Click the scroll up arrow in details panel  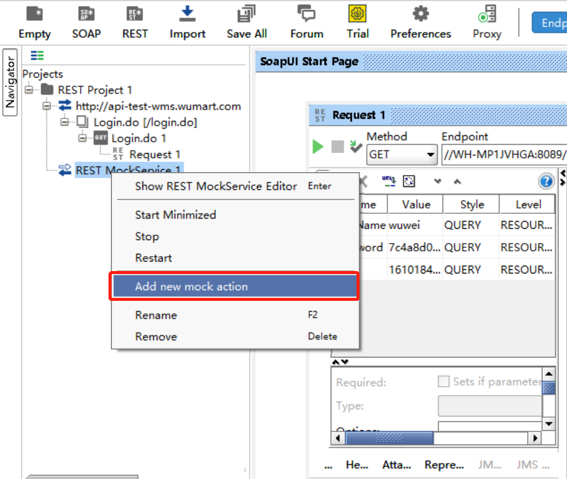(549, 374)
